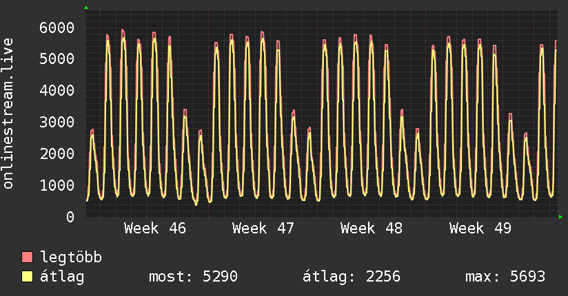The height and width of the screenshot is (296, 568).
Task: Click the max: 5693 statistic
Action: [x=505, y=277]
